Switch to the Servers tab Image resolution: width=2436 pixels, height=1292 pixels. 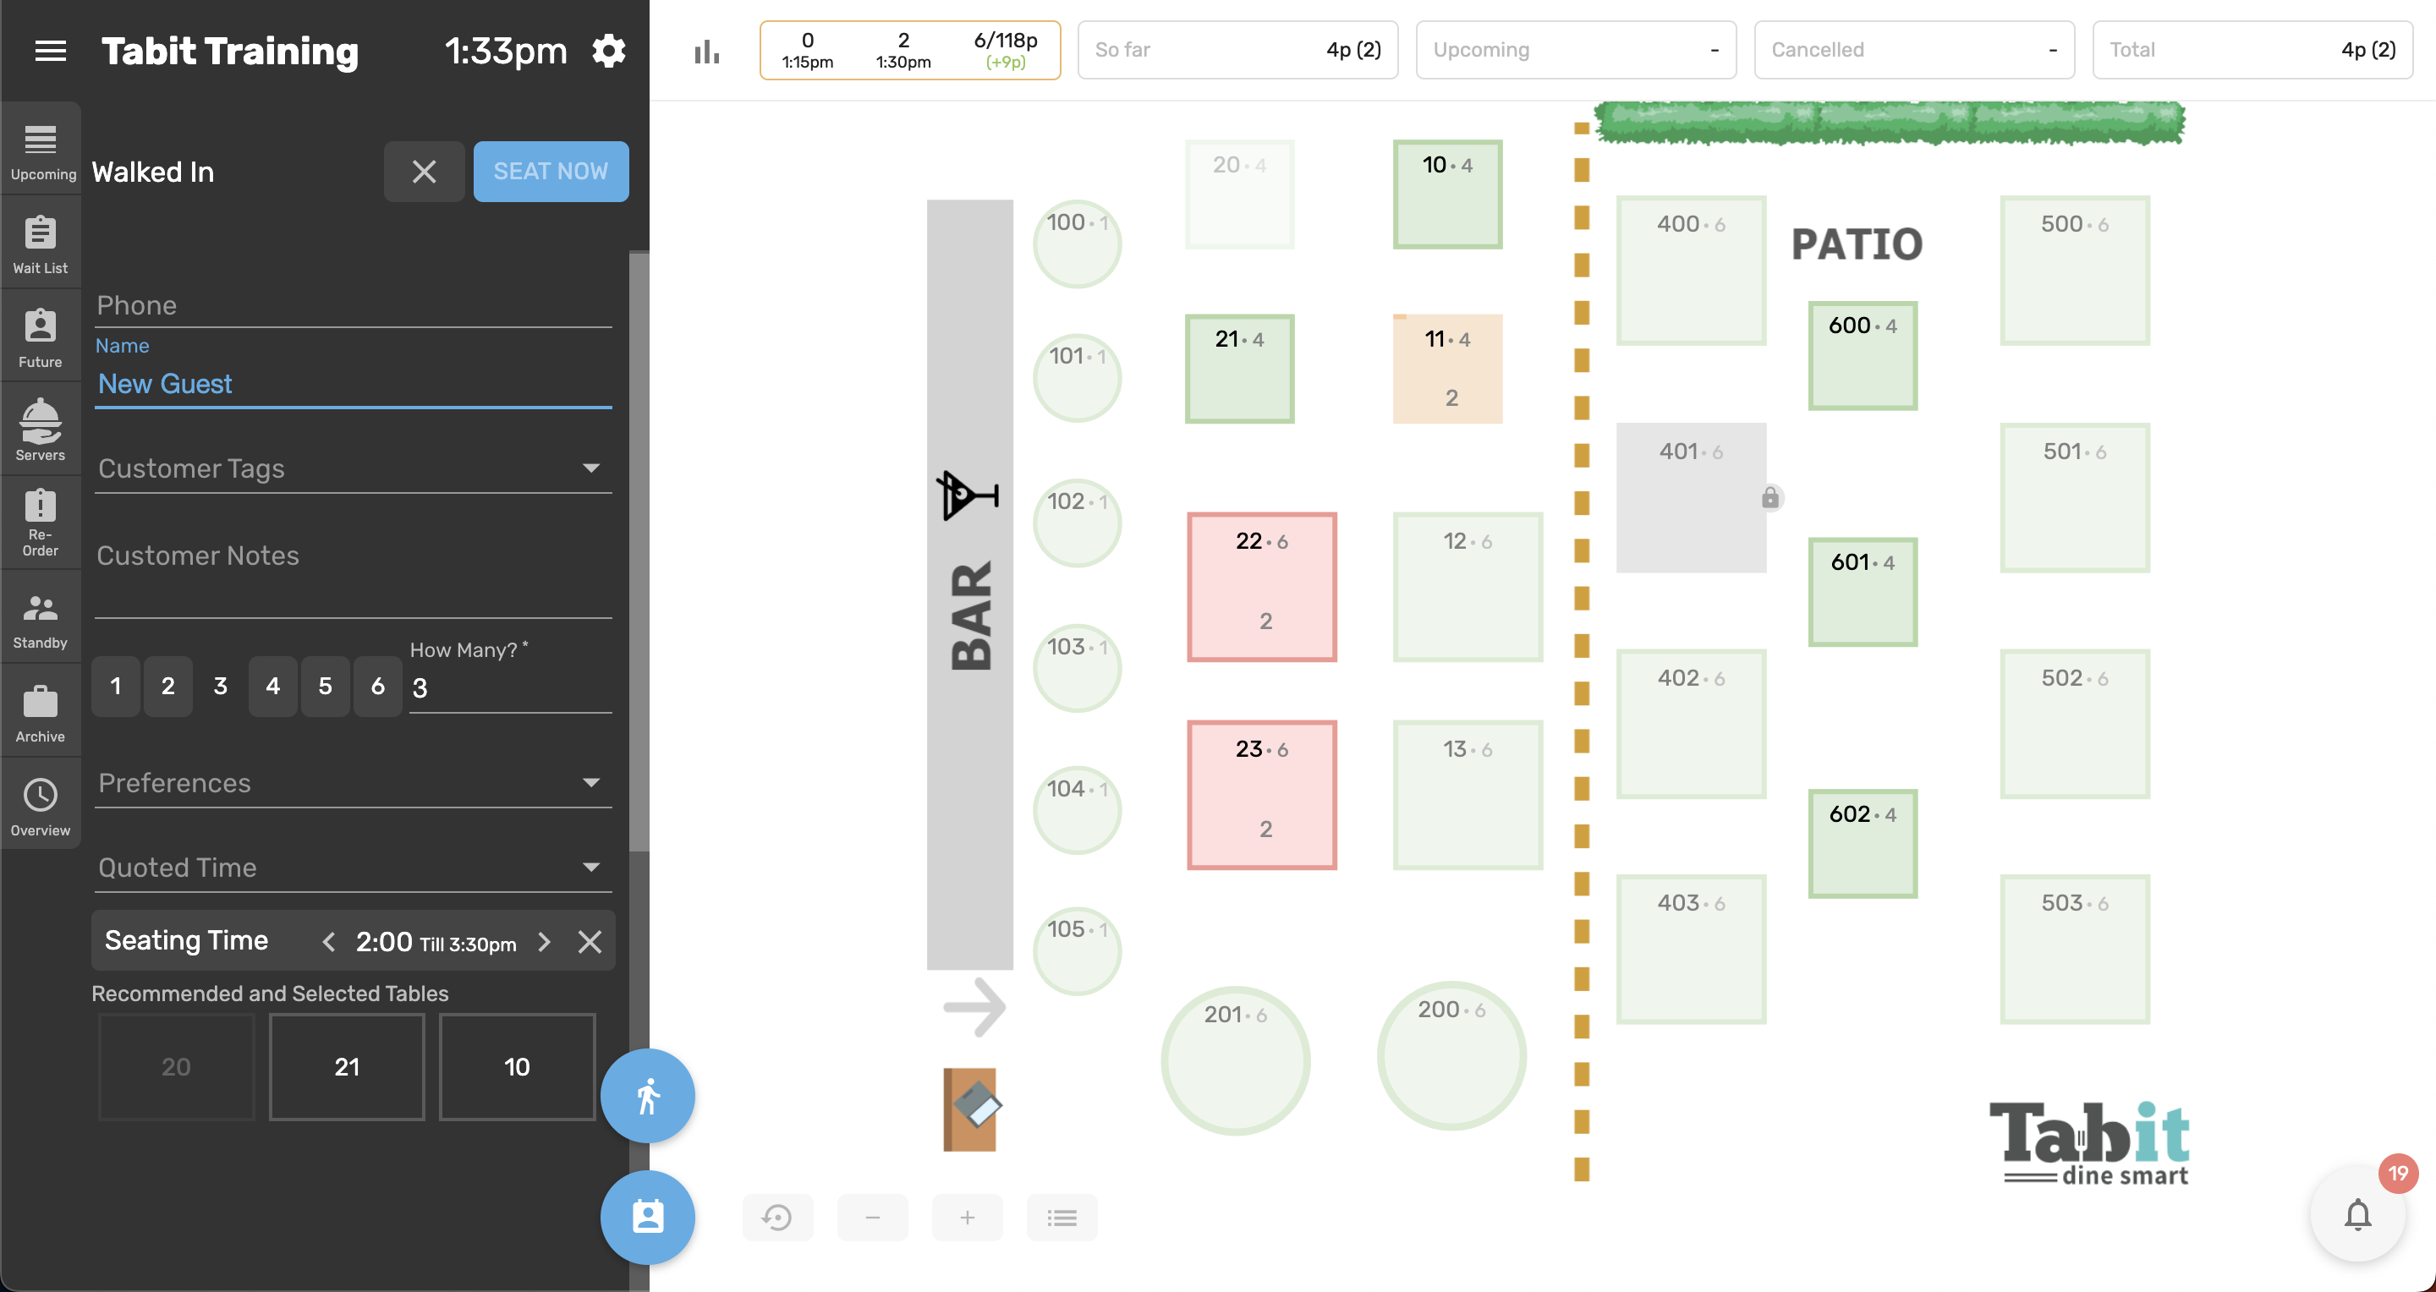point(41,429)
